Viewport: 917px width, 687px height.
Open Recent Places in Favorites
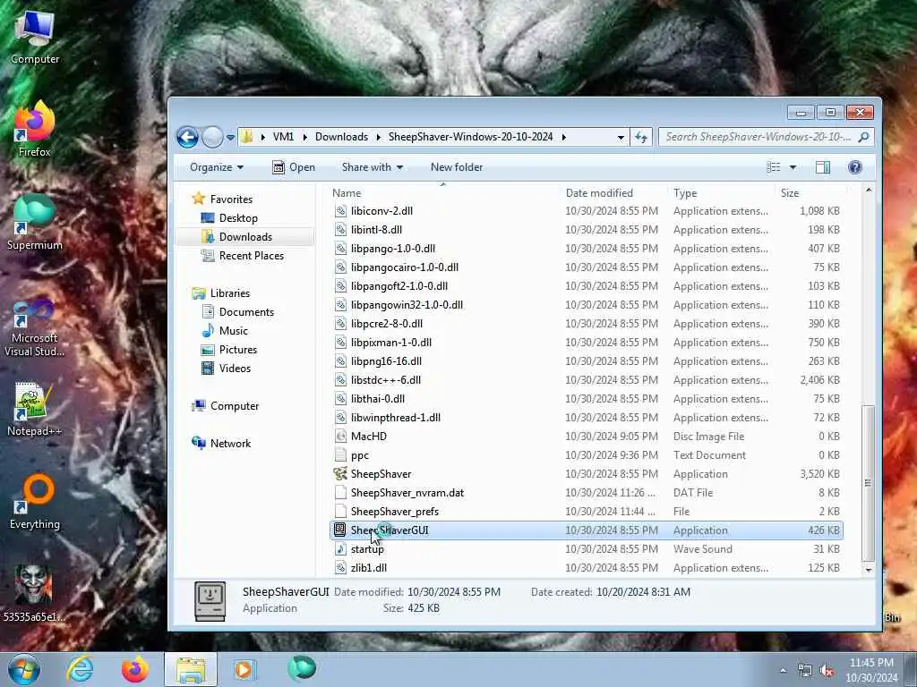(x=252, y=255)
